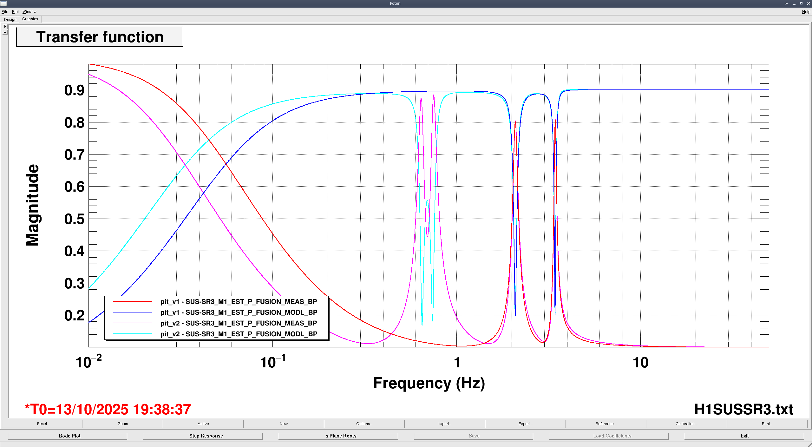Click the red pit_v1 MEAS_BP legend line
Image resolution: width=812 pixels, height=447 pixels.
click(133, 302)
